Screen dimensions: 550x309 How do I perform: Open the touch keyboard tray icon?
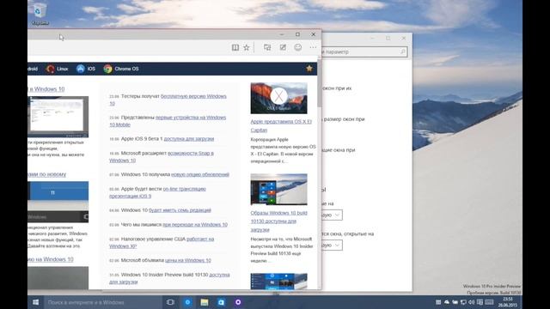coord(489,302)
